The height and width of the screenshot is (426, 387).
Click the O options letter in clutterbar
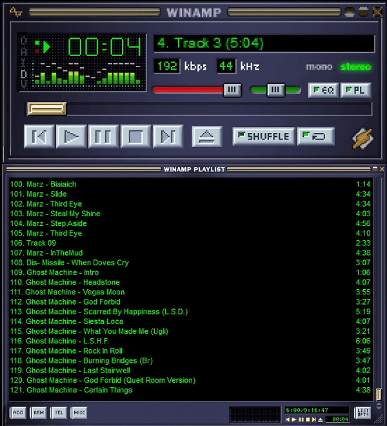click(x=24, y=40)
